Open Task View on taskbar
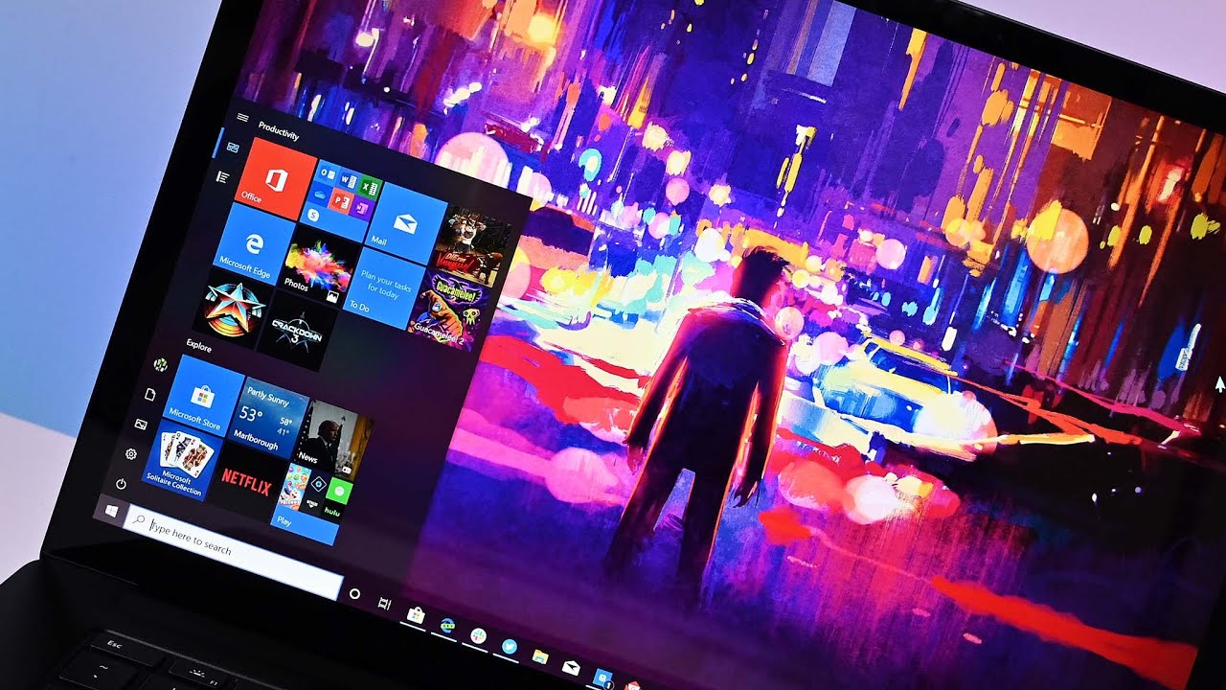1226x690 pixels. point(385,604)
